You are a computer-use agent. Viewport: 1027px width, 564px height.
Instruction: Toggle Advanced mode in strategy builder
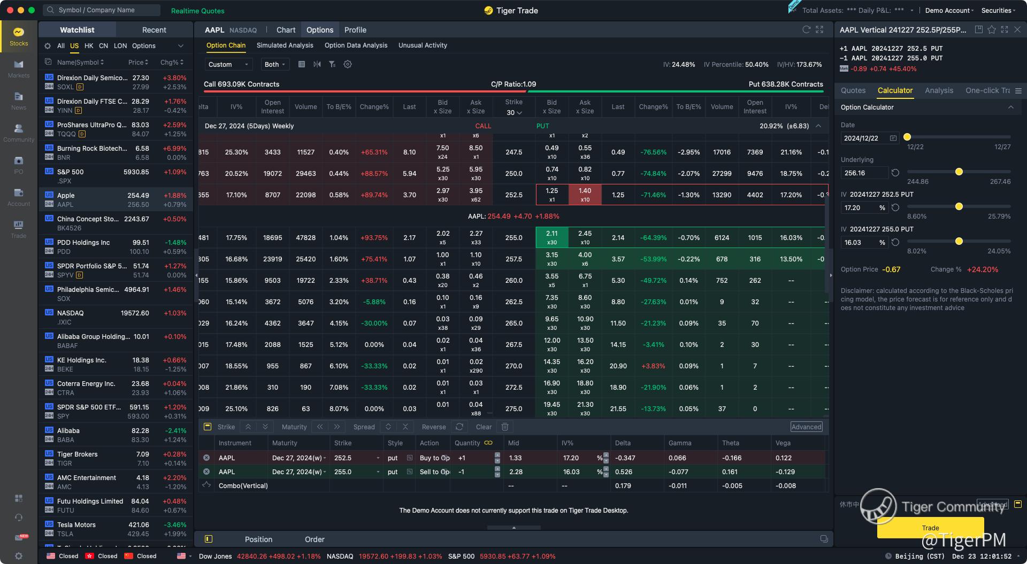click(806, 427)
